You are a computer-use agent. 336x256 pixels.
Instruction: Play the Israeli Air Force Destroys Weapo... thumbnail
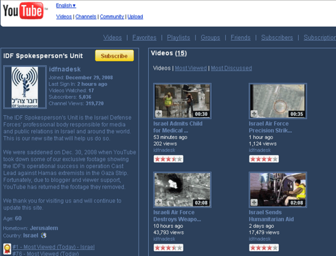182,190
